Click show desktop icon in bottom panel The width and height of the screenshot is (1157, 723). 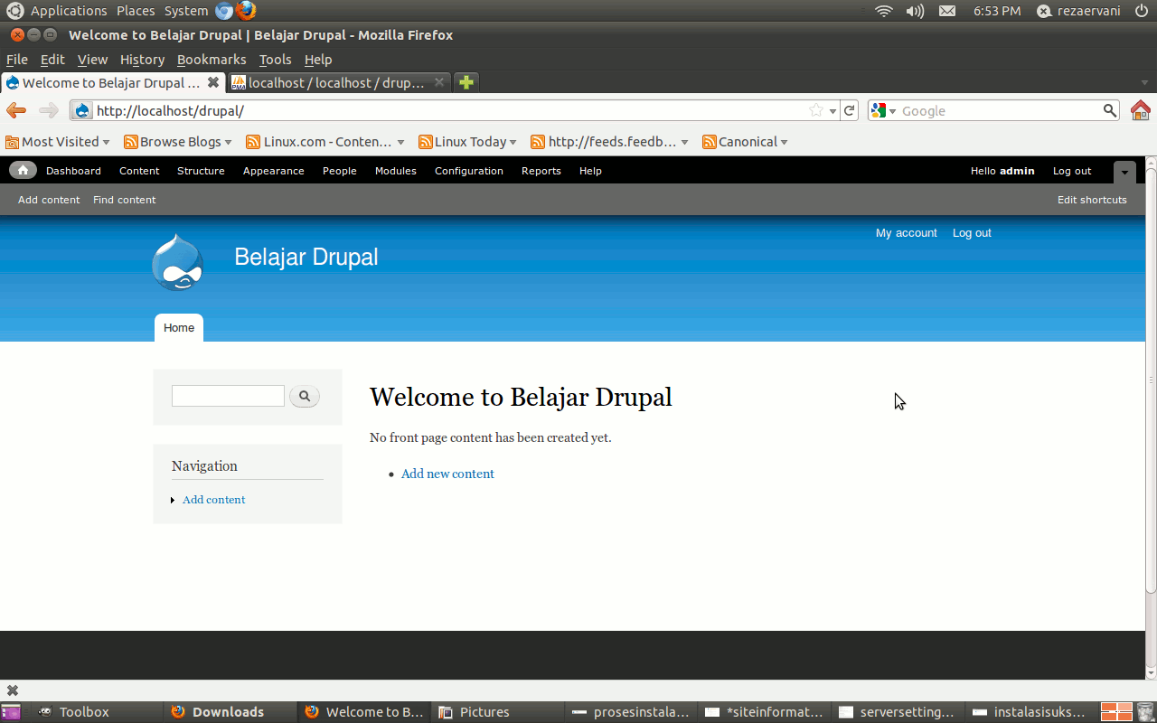click(11, 712)
